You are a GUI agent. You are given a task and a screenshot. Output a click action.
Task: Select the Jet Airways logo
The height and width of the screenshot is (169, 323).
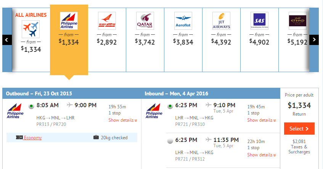(221, 21)
